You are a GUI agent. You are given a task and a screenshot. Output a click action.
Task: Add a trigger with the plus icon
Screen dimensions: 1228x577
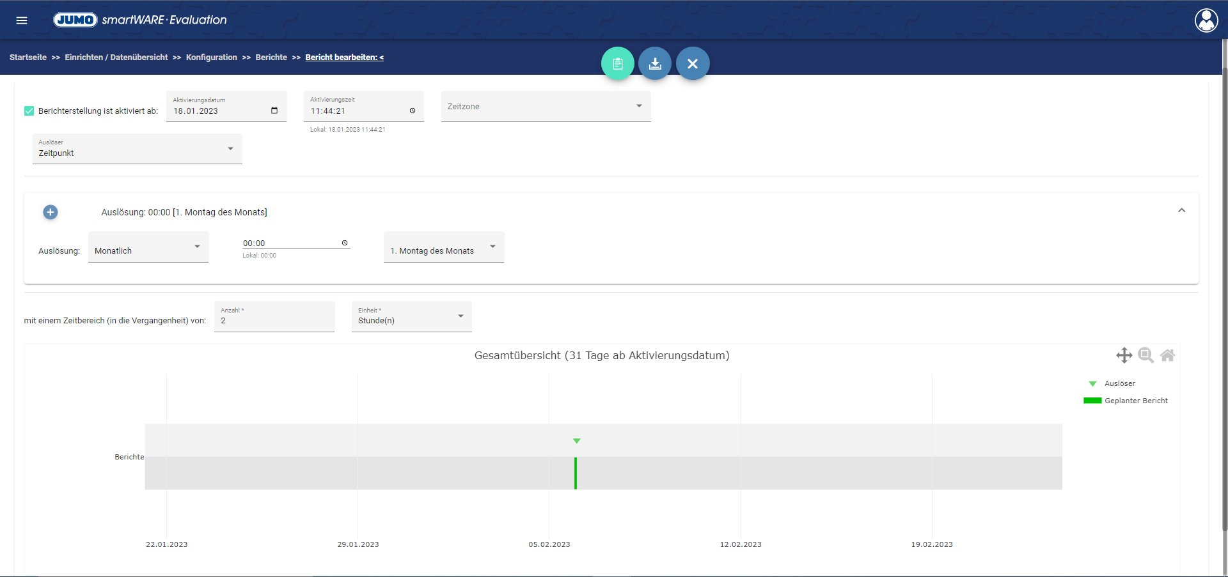[x=51, y=212]
